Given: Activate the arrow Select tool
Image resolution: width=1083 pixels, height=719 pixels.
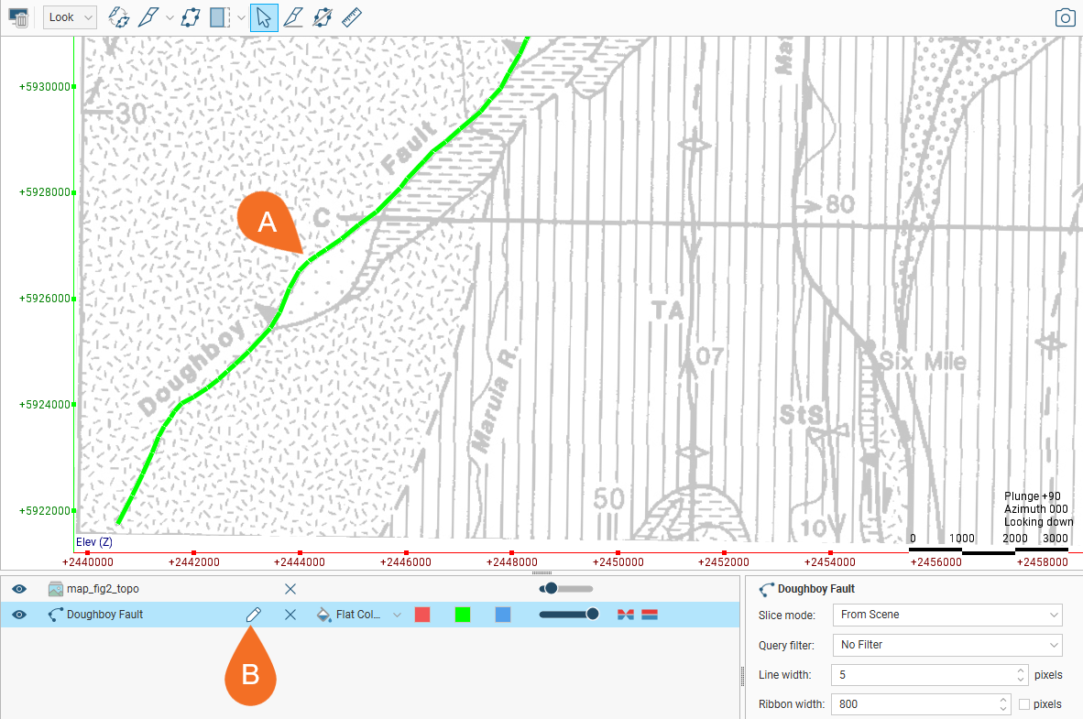Looking at the screenshot, I should click(264, 17).
